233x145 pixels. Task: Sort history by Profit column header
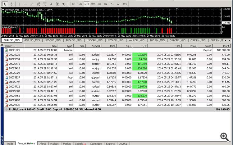click(x=222, y=46)
